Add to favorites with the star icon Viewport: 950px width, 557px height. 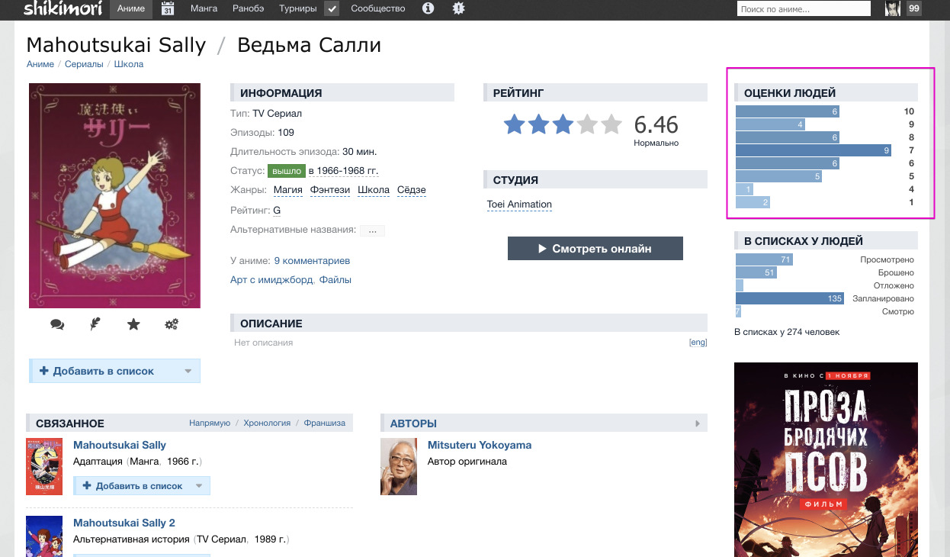pyautogui.click(x=133, y=324)
